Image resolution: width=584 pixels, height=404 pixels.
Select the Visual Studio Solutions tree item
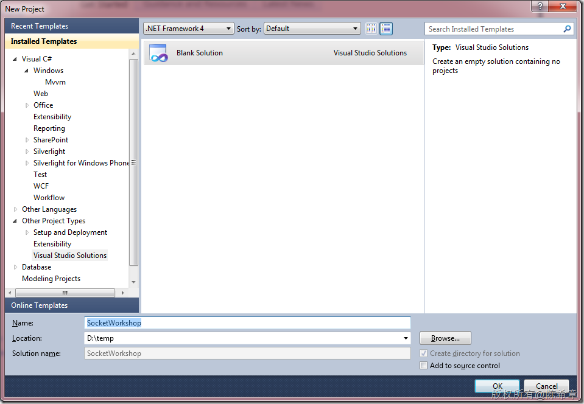pos(70,256)
